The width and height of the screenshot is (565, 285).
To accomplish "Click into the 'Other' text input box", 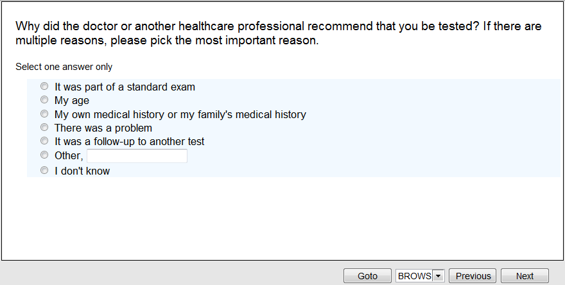I will (137, 156).
